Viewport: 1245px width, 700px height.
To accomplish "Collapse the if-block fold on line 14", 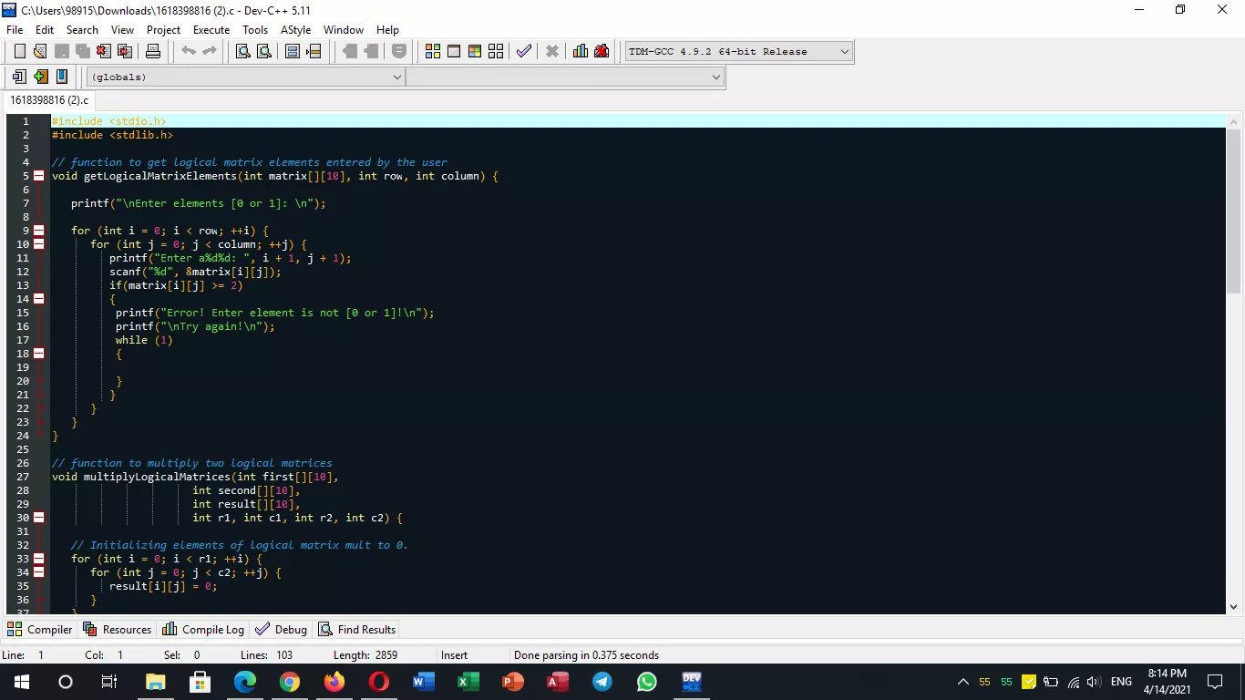I will (38, 299).
